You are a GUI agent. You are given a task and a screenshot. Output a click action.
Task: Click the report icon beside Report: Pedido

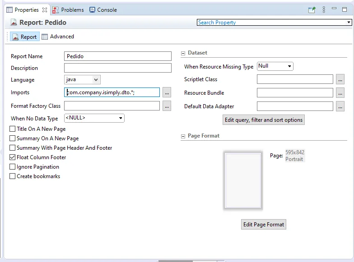pos(14,23)
